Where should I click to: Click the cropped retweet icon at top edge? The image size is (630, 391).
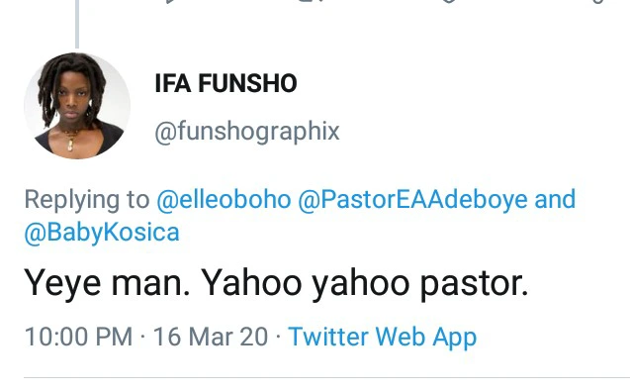click(310, 2)
